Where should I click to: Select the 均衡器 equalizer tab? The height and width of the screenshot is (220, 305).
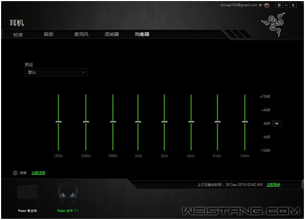pyautogui.click(x=142, y=34)
